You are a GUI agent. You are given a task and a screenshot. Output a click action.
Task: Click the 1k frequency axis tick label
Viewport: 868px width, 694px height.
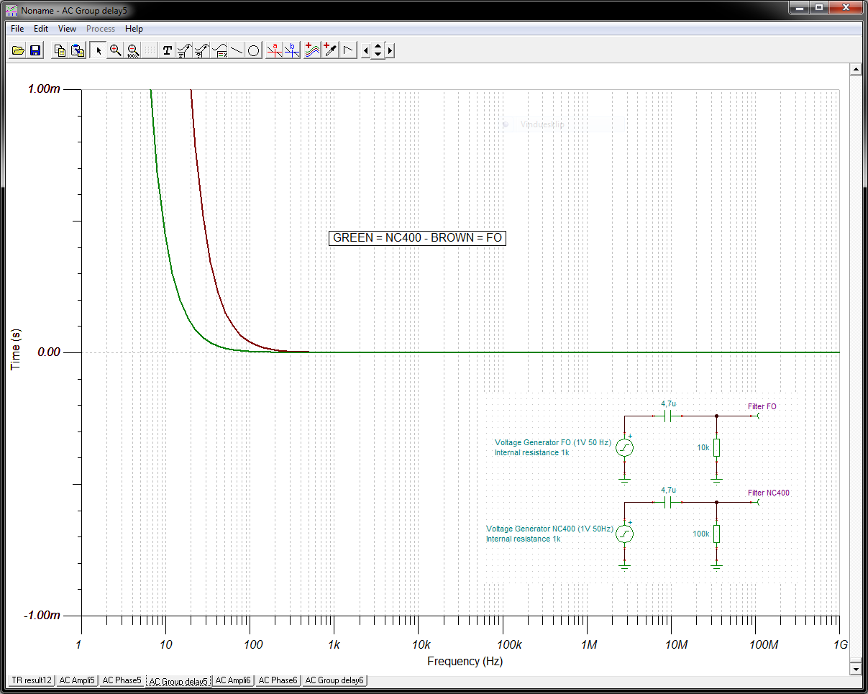[x=334, y=644]
